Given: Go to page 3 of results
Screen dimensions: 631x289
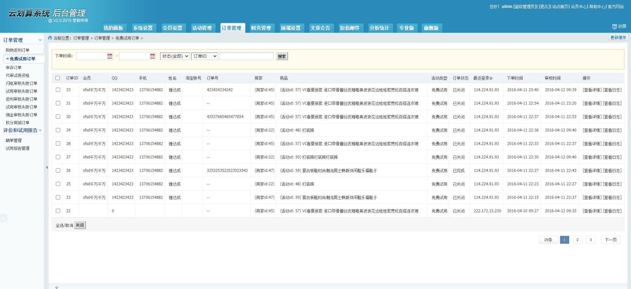Looking at the screenshot, I should [591, 240].
